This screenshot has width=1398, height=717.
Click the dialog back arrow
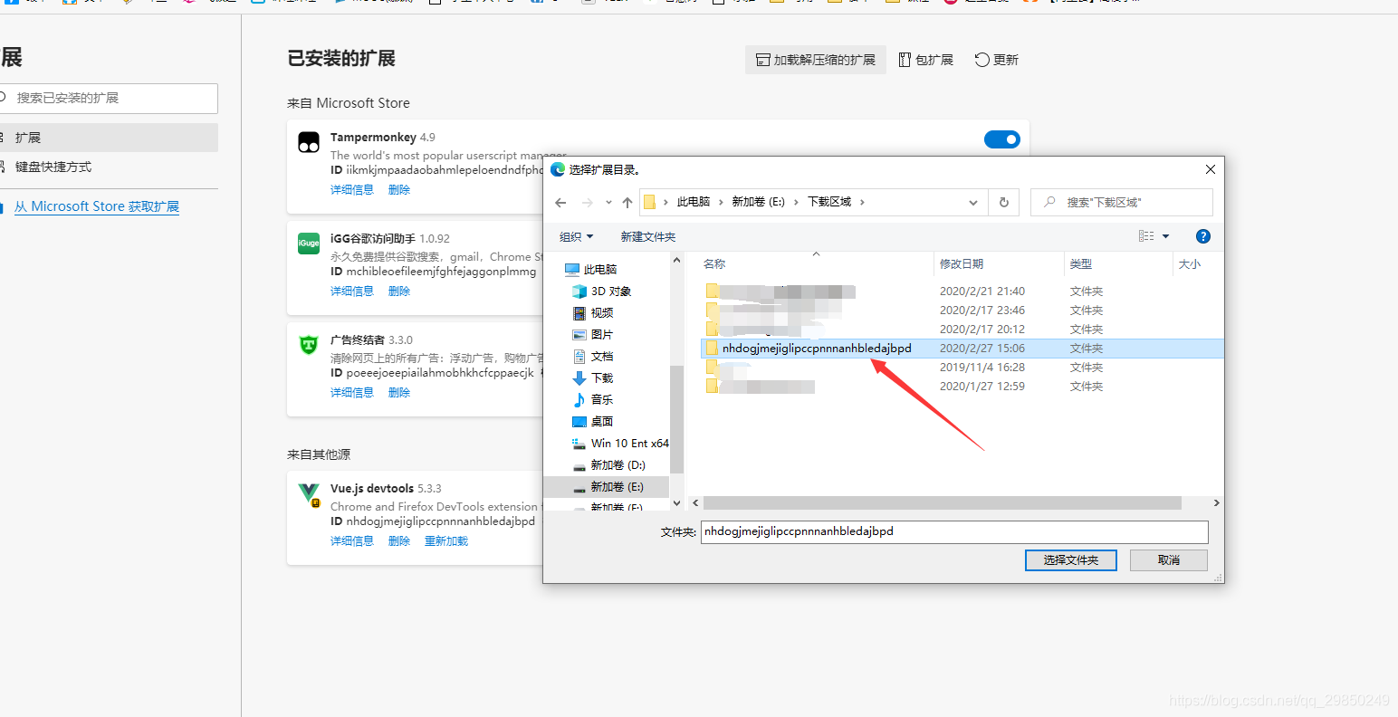560,202
